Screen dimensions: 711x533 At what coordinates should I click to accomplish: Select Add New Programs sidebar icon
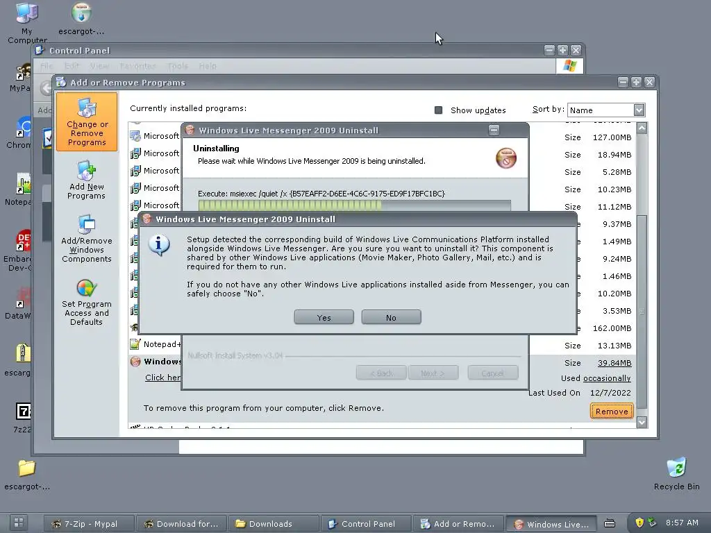[x=86, y=180]
